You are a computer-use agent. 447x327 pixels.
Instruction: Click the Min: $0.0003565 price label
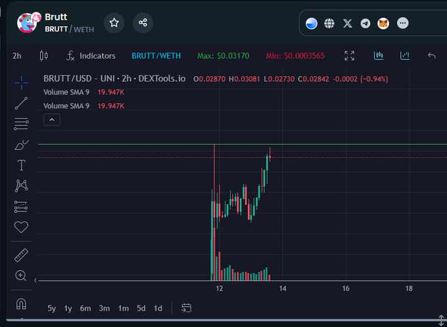pos(295,56)
